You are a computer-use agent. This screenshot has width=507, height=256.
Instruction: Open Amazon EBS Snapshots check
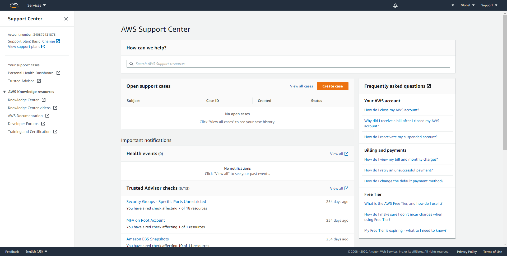[x=147, y=239]
